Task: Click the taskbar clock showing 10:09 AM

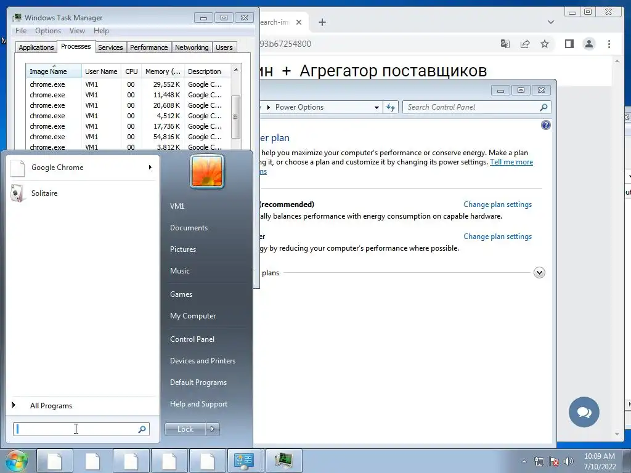Action: (600, 461)
